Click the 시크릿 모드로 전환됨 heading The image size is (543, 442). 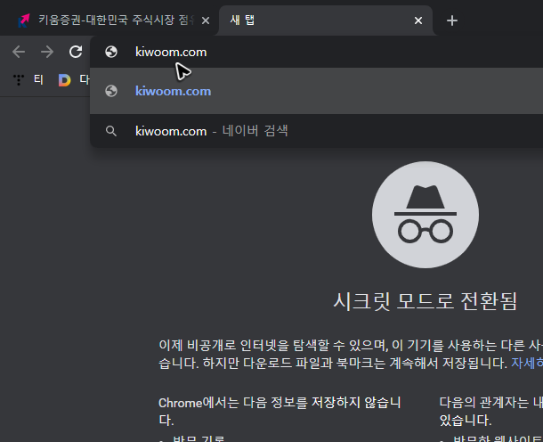tap(425, 301)
